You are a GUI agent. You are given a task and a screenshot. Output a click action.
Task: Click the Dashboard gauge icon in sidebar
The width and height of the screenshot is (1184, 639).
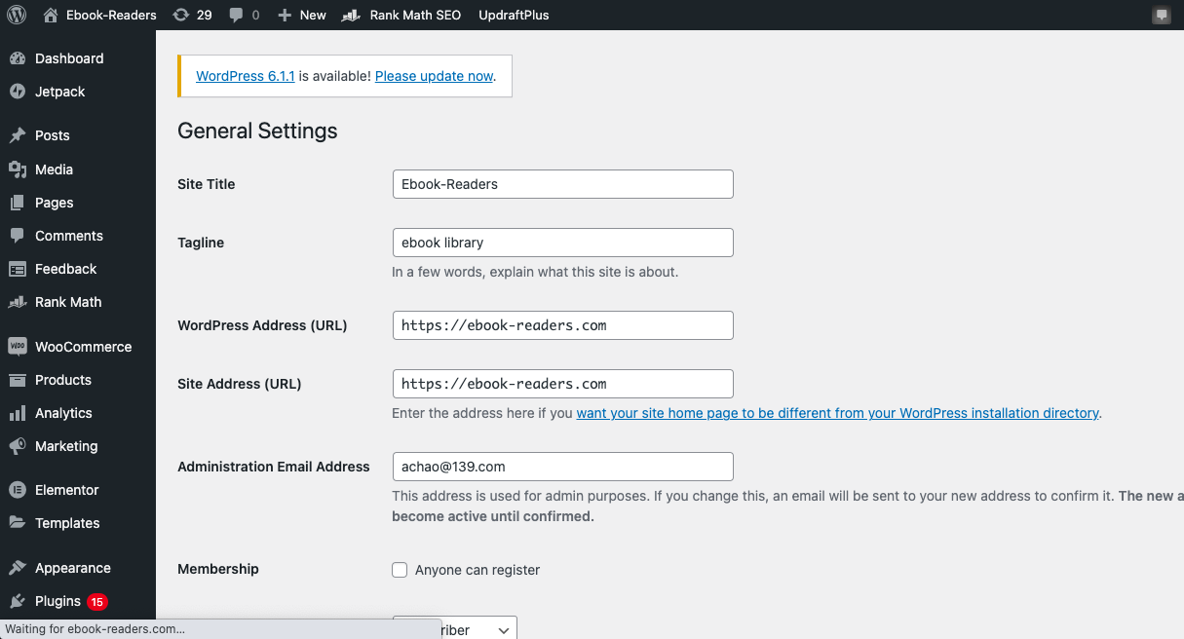[x=17, y=58]
